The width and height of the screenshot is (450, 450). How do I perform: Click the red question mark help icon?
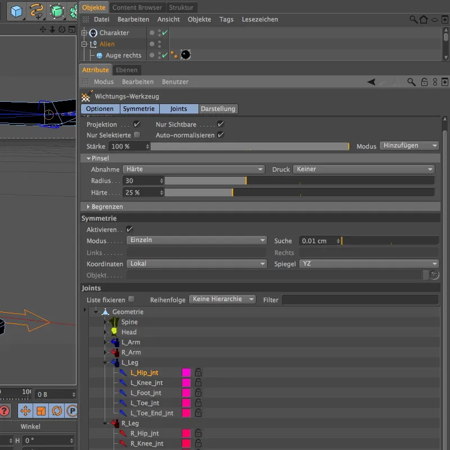pyautogui.click(x=4, y=411)
